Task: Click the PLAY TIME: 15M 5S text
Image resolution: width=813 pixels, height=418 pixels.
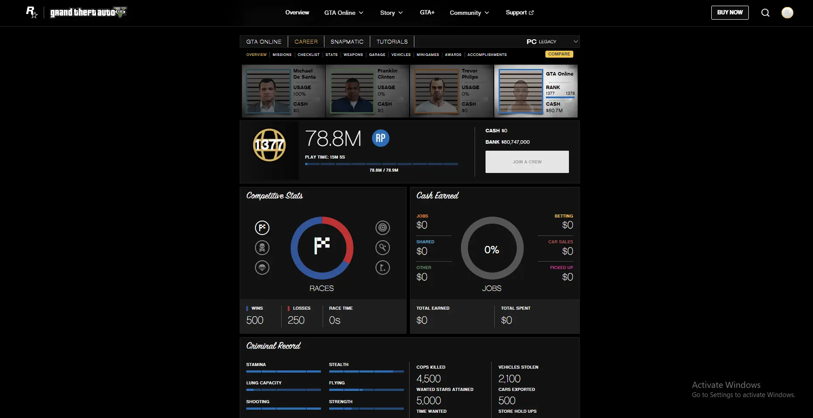Action: (x=325, y=157)
